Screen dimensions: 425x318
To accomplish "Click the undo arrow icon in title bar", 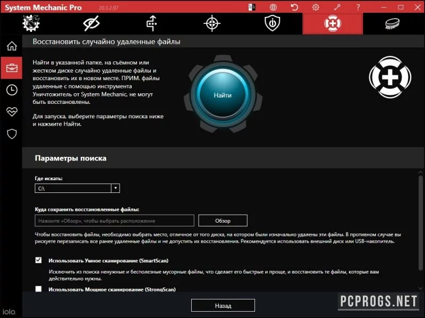I will point(294,7).
